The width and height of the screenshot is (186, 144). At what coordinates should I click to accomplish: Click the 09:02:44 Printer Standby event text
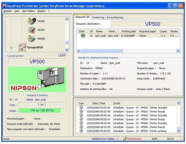[x=140, y=108]
